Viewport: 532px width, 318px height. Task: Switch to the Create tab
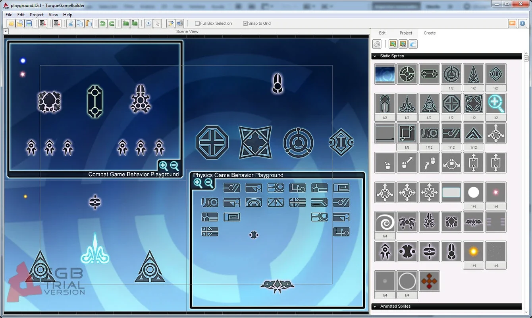click(430, 33)
